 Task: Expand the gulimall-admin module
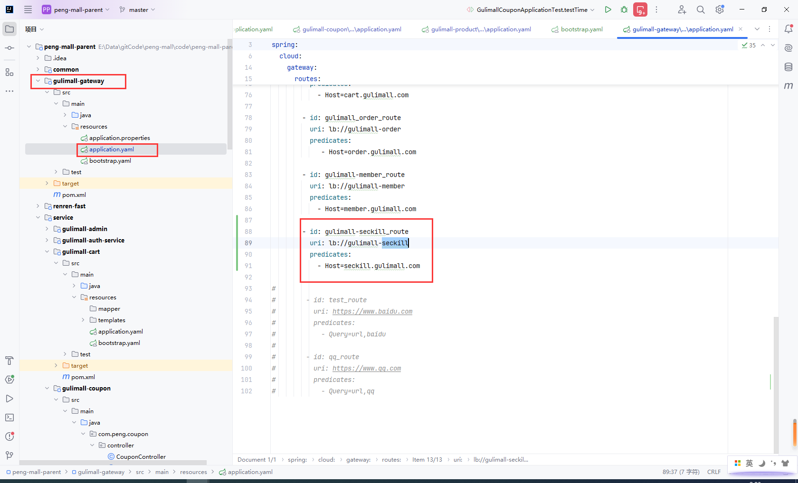click(x=47, y=229)
